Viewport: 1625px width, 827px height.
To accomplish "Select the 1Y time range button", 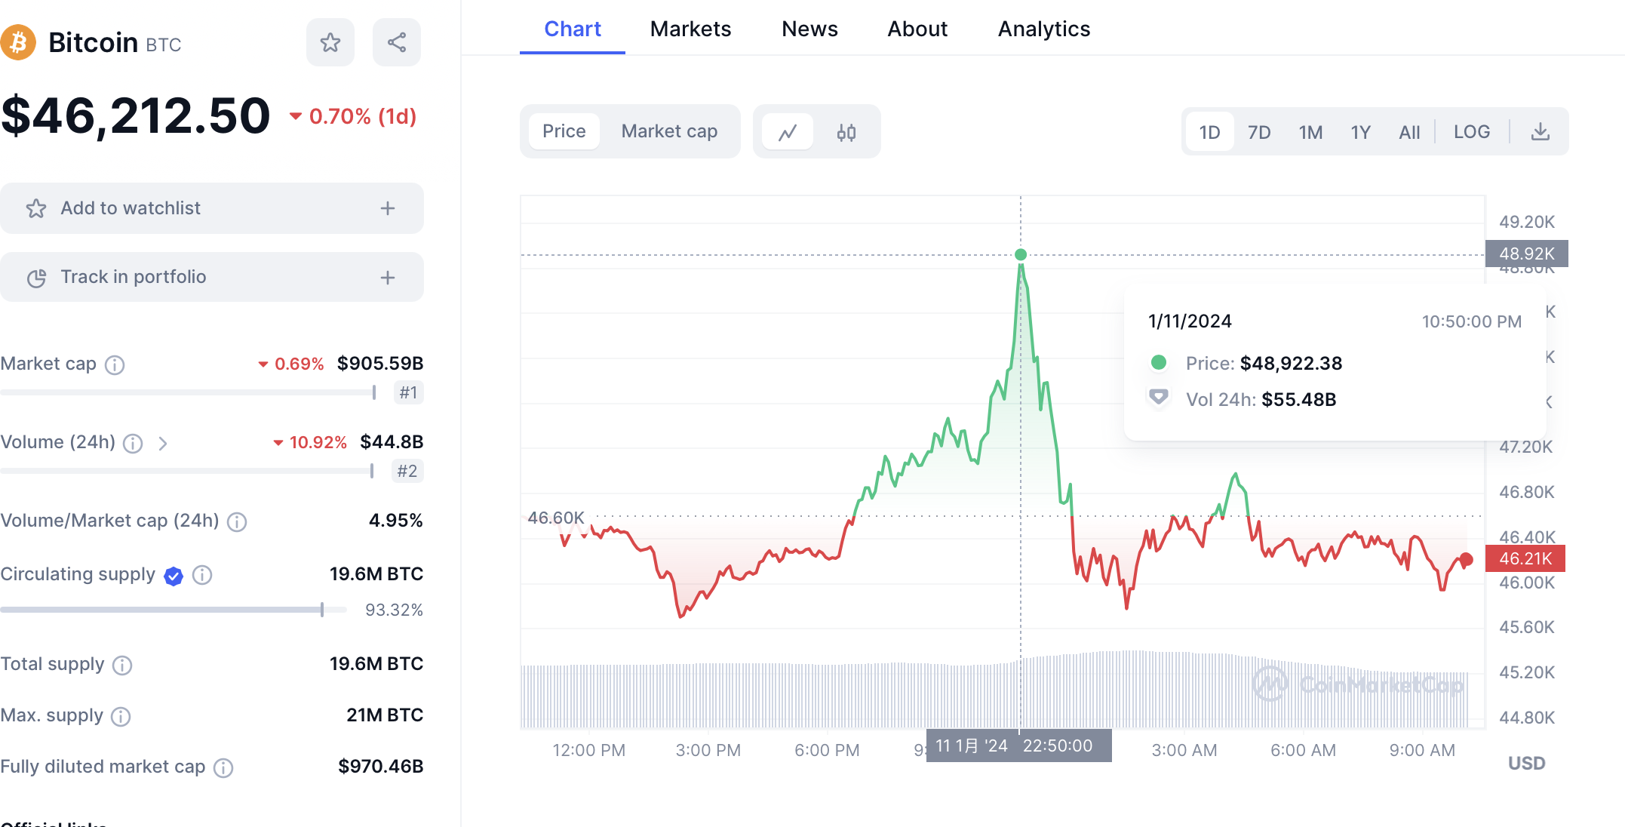I will 1360,132.
